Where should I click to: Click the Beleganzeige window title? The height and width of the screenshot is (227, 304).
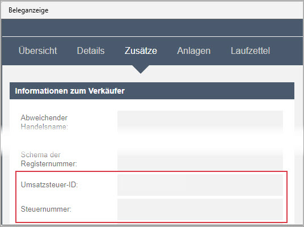point(28,10)
